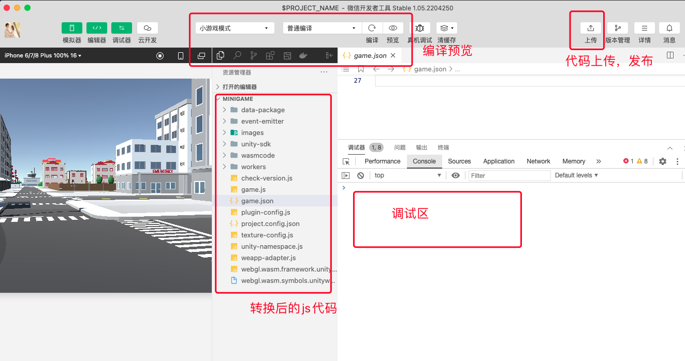This screenshot has width=685, height=361.
Task: Open the user avatar profile
Action: [x=12, y=30]
